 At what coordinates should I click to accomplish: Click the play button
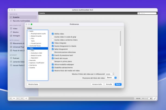pos(14,98)
